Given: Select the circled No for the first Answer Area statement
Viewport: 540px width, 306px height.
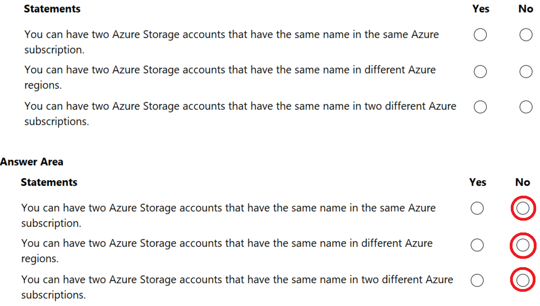Looking at the screenshot, I should [x=523, y=208].
